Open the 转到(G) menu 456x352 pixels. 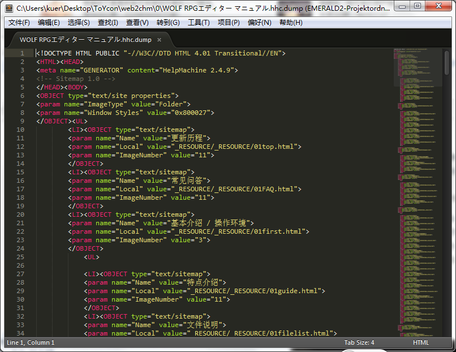[168, 23]
